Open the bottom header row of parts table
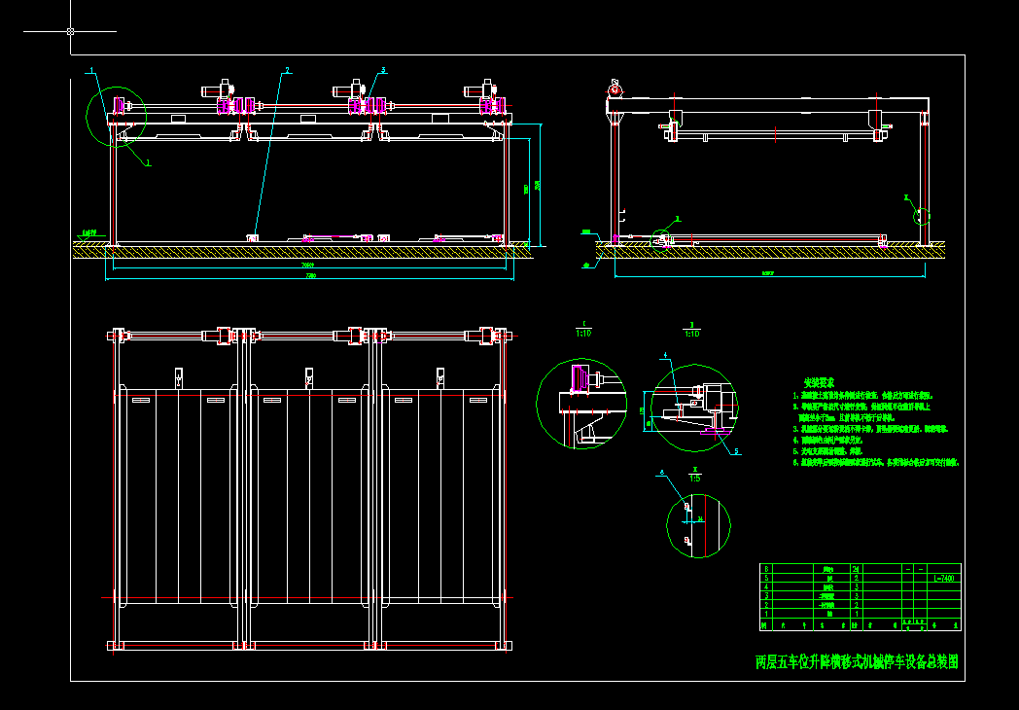This screenshot has height=710, width=1019. pos(856,626)
